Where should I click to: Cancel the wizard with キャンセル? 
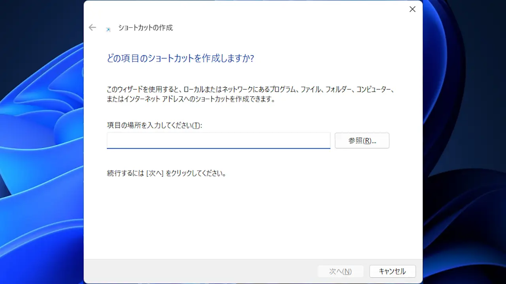392,271
